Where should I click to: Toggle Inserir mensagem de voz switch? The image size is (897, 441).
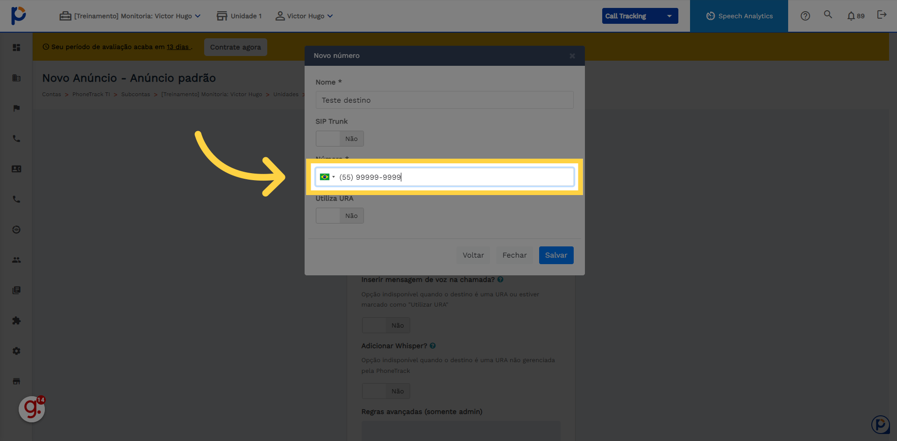point(386,325)
